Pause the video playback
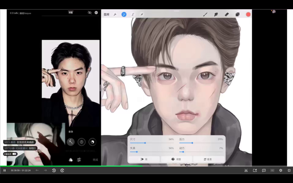This screenshot has width=293, height=183. point(5,170)
